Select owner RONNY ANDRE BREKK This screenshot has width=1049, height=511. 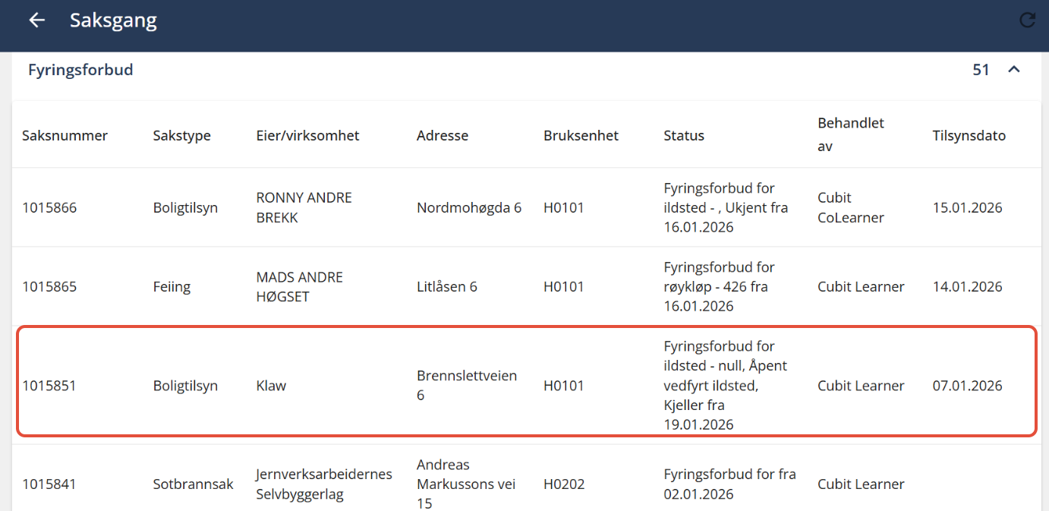pos(304,207)
